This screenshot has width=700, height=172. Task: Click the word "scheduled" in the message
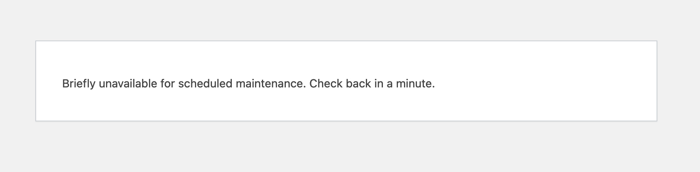pyautogui.click(x=205, y=84)
